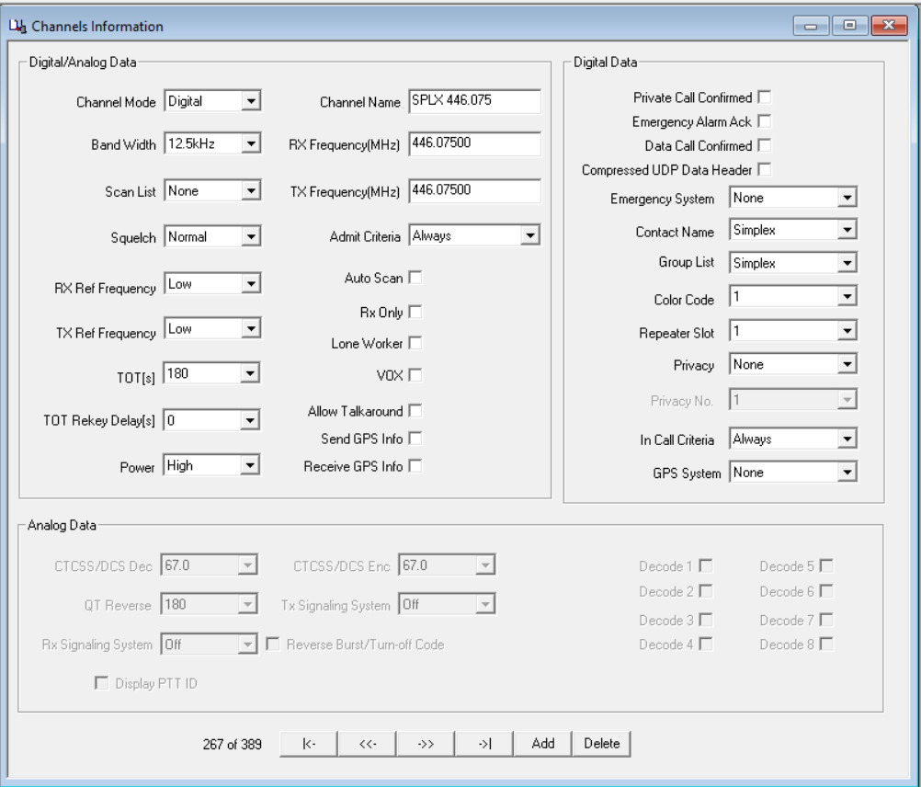
Task: Advance to next channel record button
Action: [x=425, y=744]
